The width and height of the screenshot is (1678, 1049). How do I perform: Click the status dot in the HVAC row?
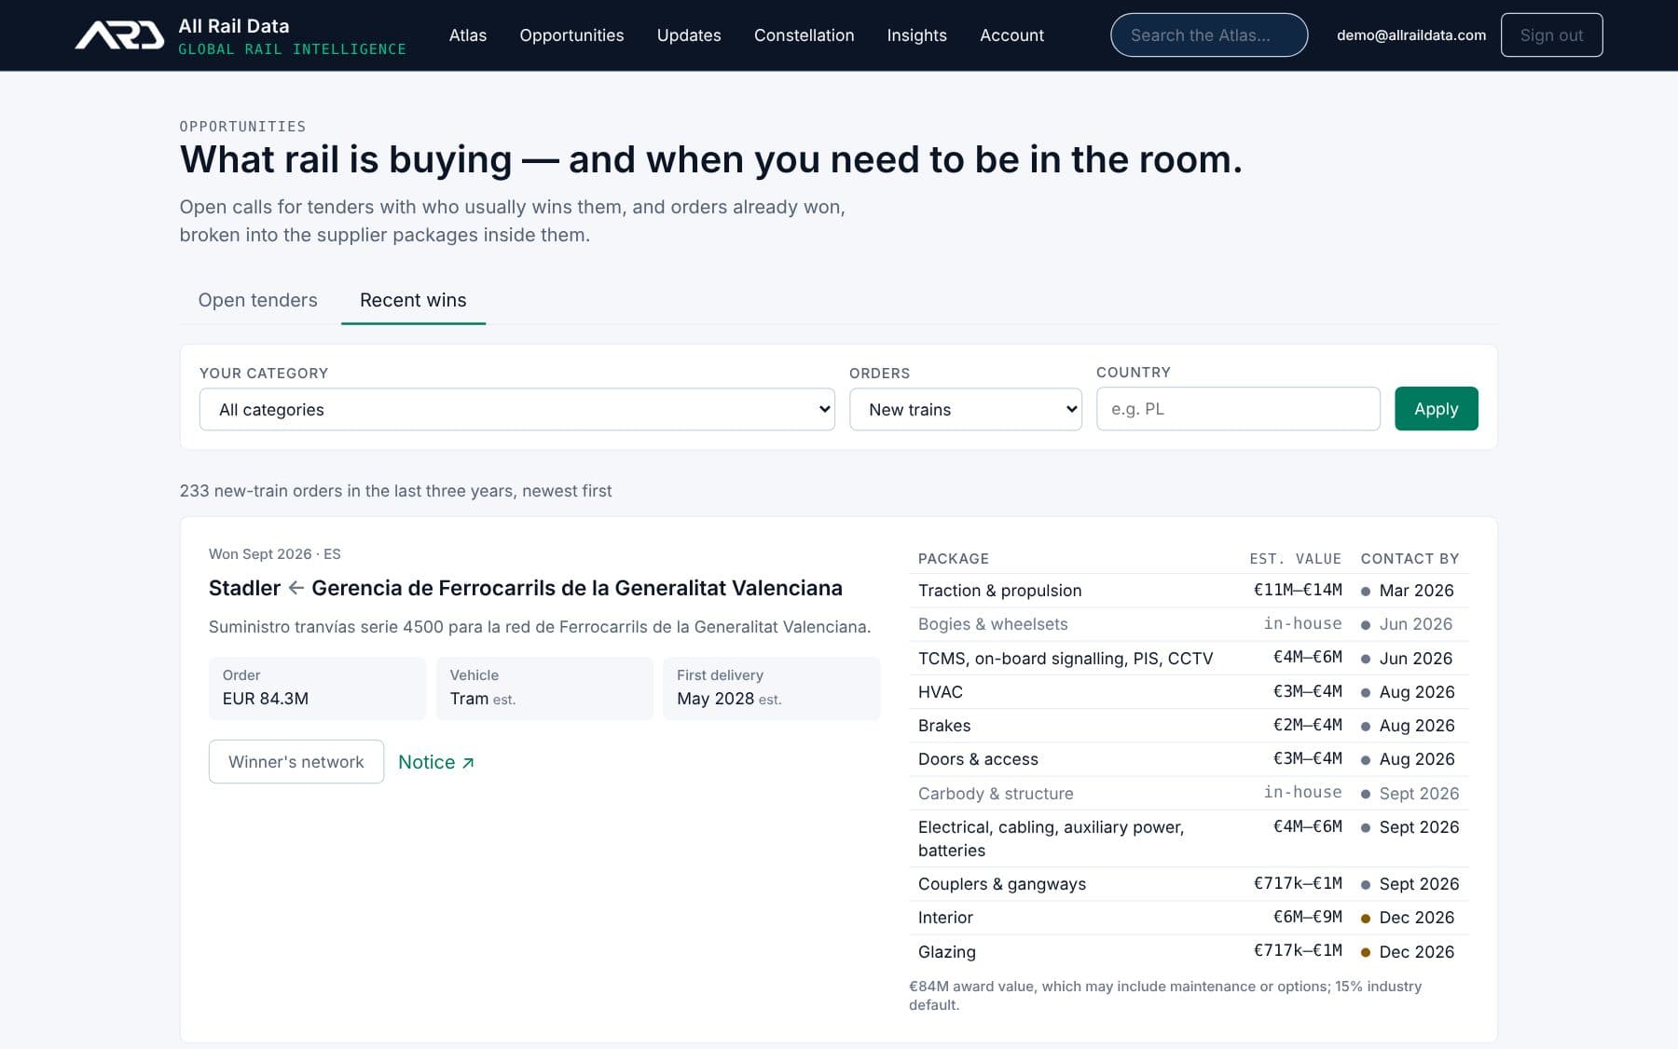point(1366,693)
